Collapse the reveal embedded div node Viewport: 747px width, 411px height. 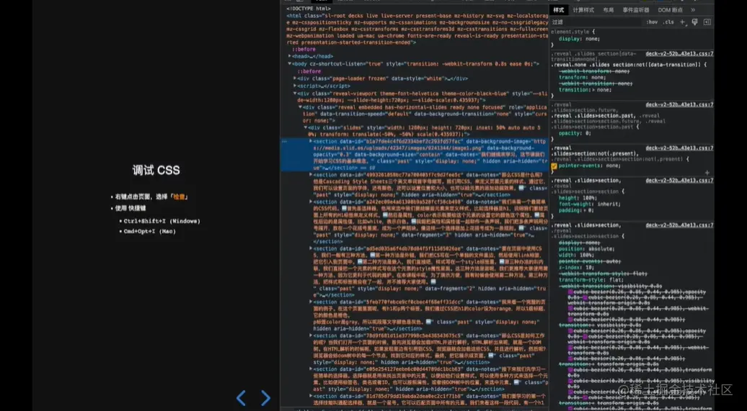click(300, 107)
